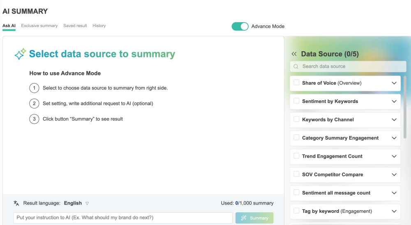This screenshot has width=411, height=225.
Task: Tick the Sentiment by Keywords checkbox
Action: point(296,101)
